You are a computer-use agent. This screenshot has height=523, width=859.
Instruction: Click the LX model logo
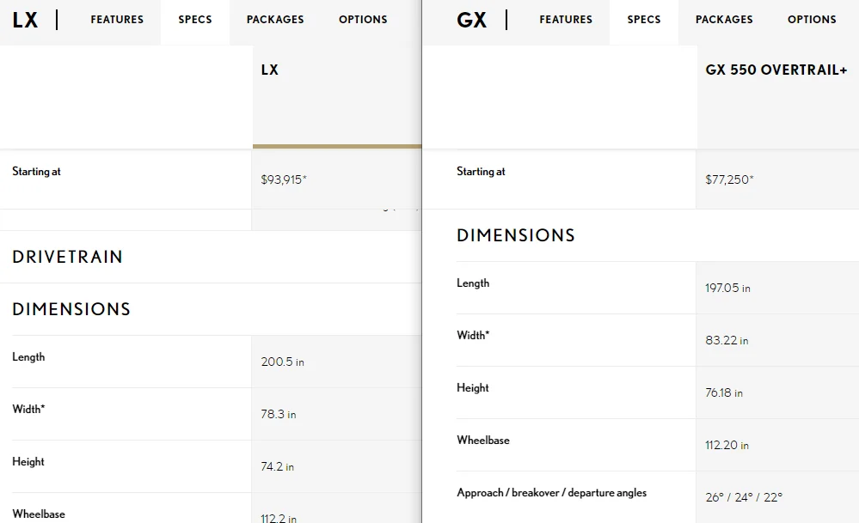25,21
